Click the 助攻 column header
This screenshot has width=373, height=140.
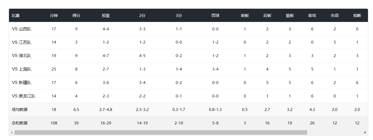tap(312, 16)
